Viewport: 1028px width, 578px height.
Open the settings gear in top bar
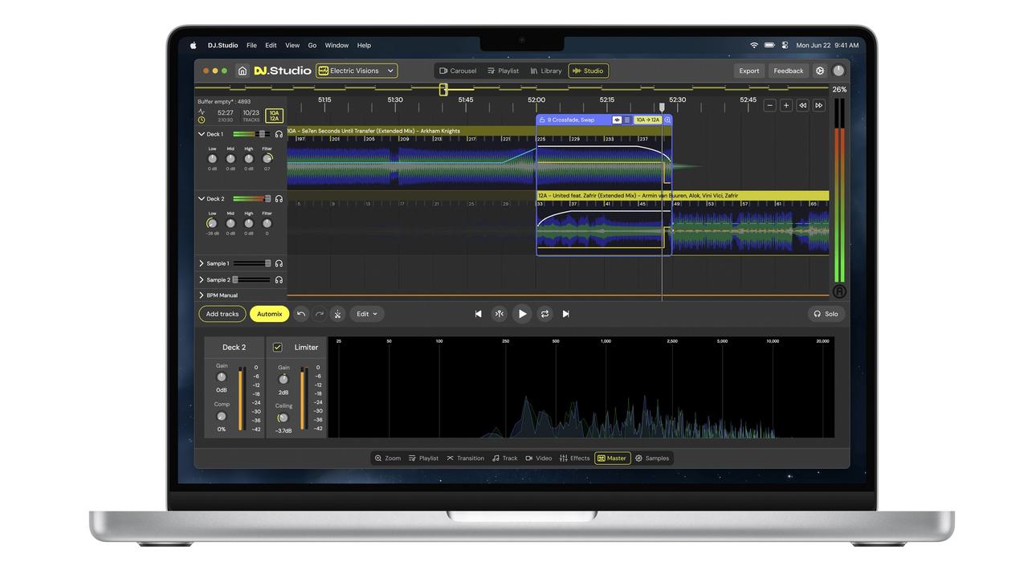coord(820,71)
